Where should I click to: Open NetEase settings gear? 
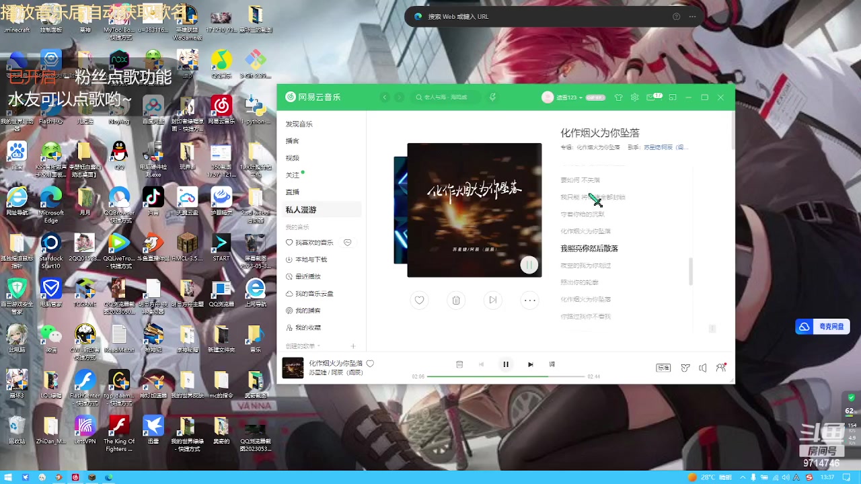click(634, 97)
